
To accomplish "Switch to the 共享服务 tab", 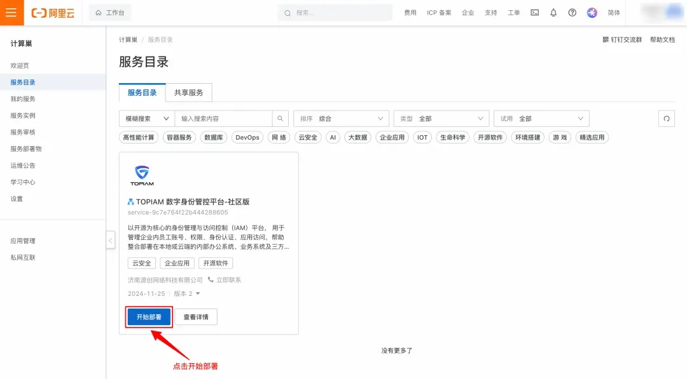I will 188,93.
